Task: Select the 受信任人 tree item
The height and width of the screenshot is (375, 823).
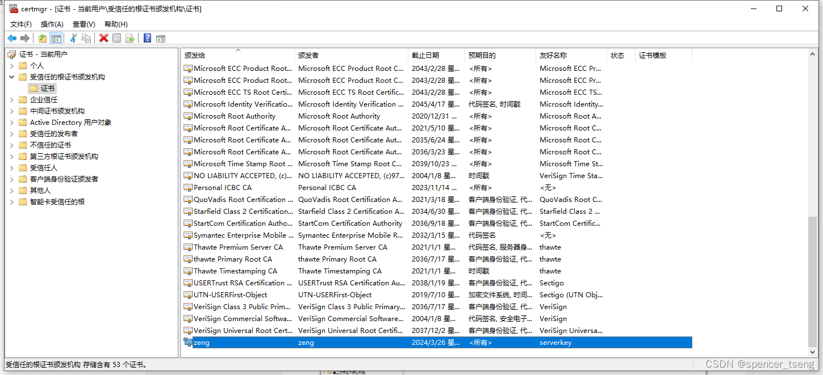Action: 44,168
